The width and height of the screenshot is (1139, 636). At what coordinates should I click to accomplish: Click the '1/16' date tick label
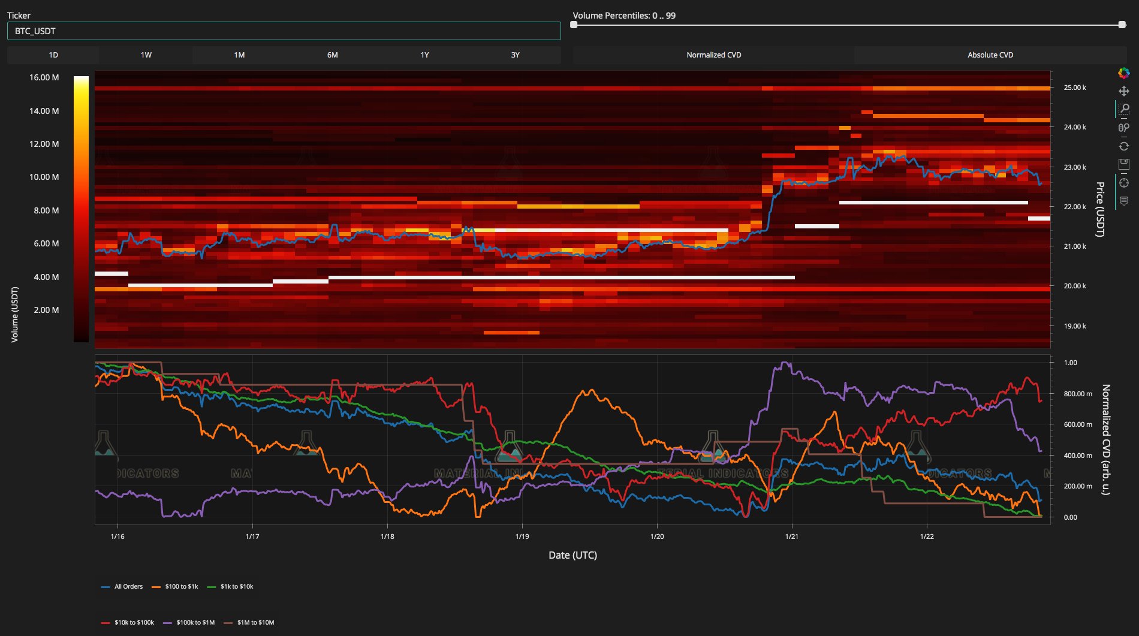coord(117,536)
